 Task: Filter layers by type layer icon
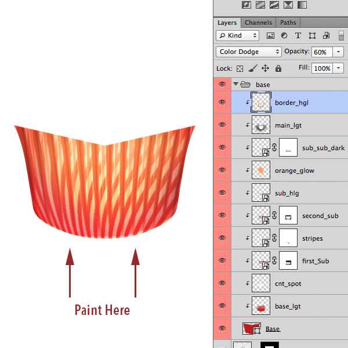tap(298, 36)
